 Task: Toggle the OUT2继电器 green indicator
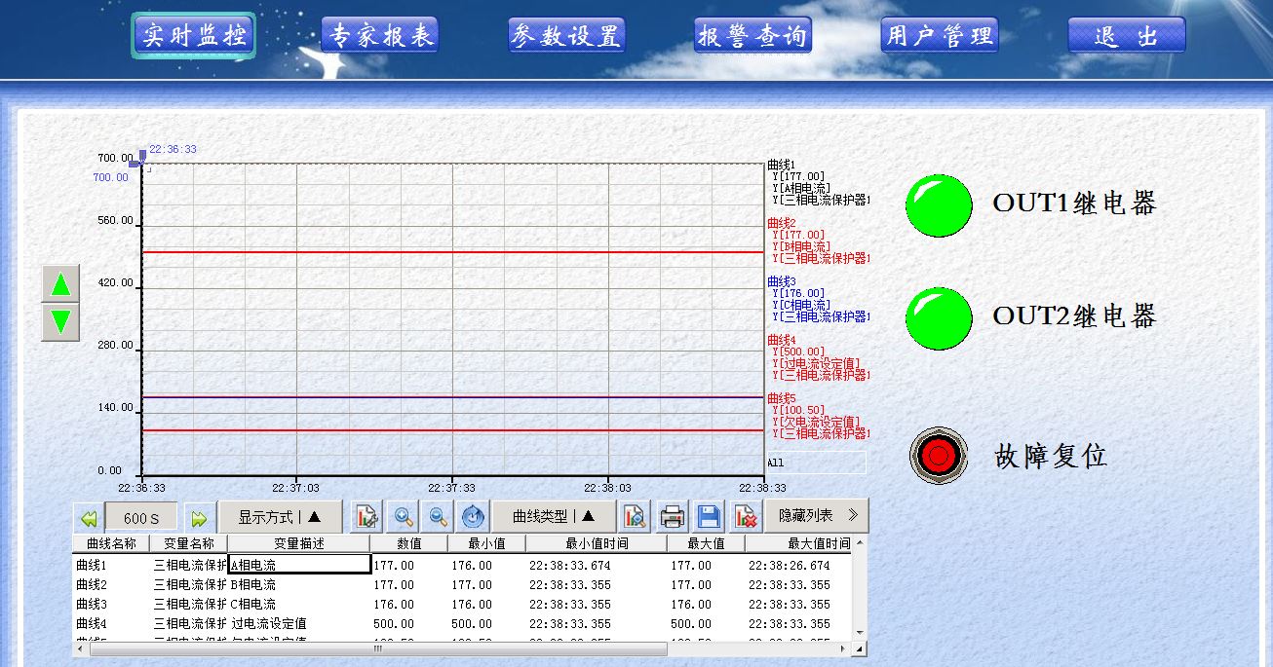pos(939,318)
